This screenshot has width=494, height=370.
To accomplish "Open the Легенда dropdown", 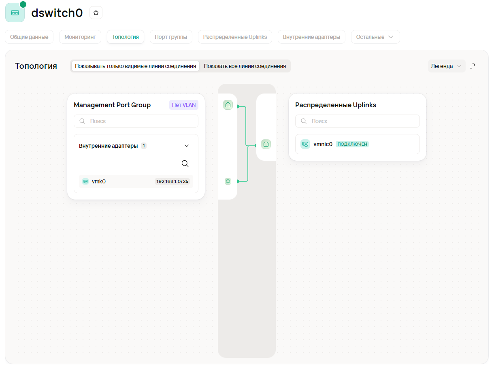I will tap(446, 66).
